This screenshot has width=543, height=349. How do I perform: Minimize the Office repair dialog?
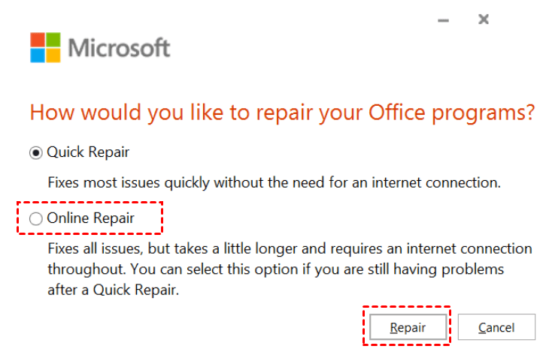click(x=444, y=20)
